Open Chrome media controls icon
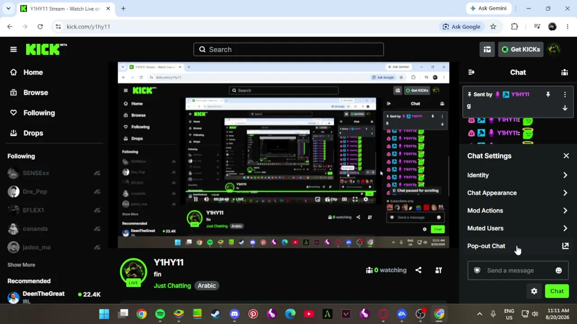 (x=537, y=27)
